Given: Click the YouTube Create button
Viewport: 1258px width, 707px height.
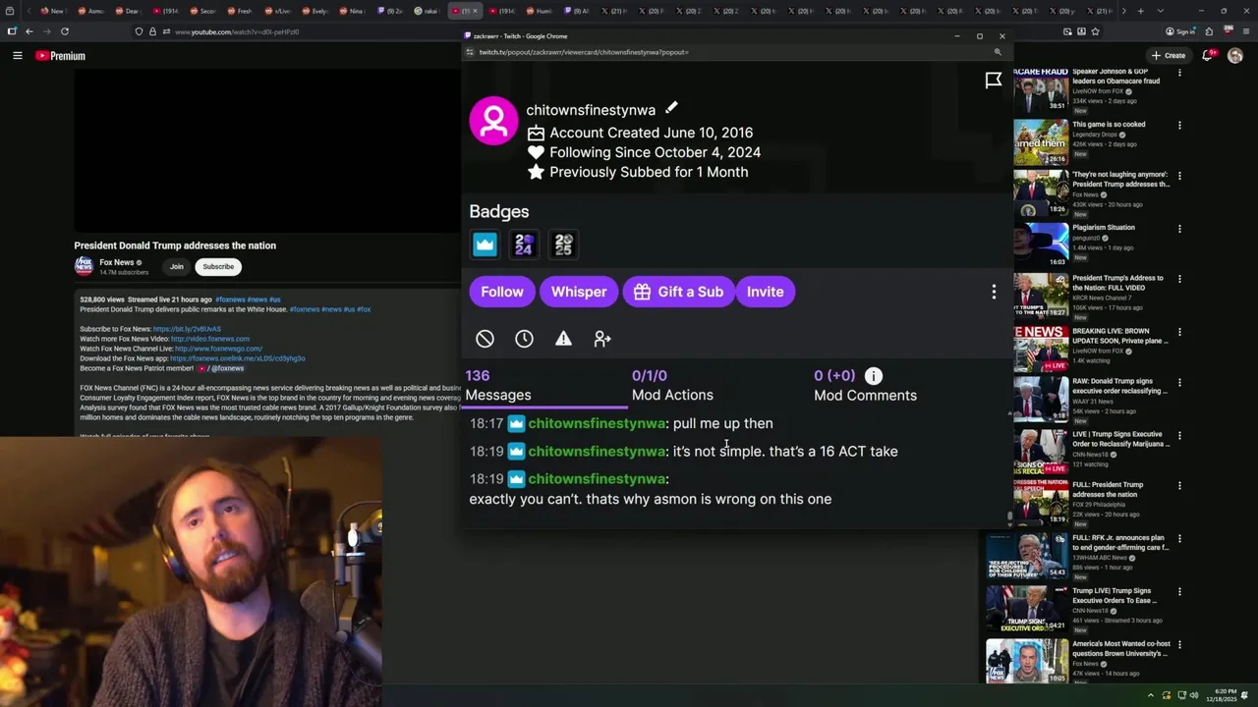Looking at the screenshot, I should [x=1169, y=56].
